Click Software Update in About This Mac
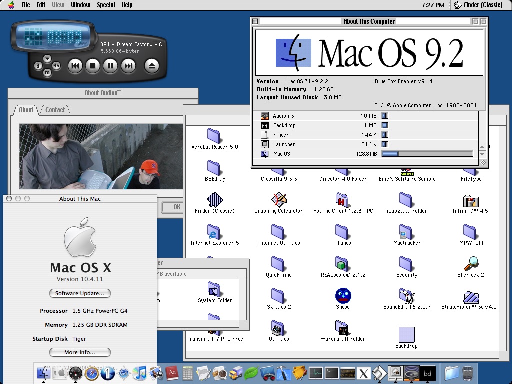Image resolution: width=512 pixels, height=384 pixels. coord(80,293)
